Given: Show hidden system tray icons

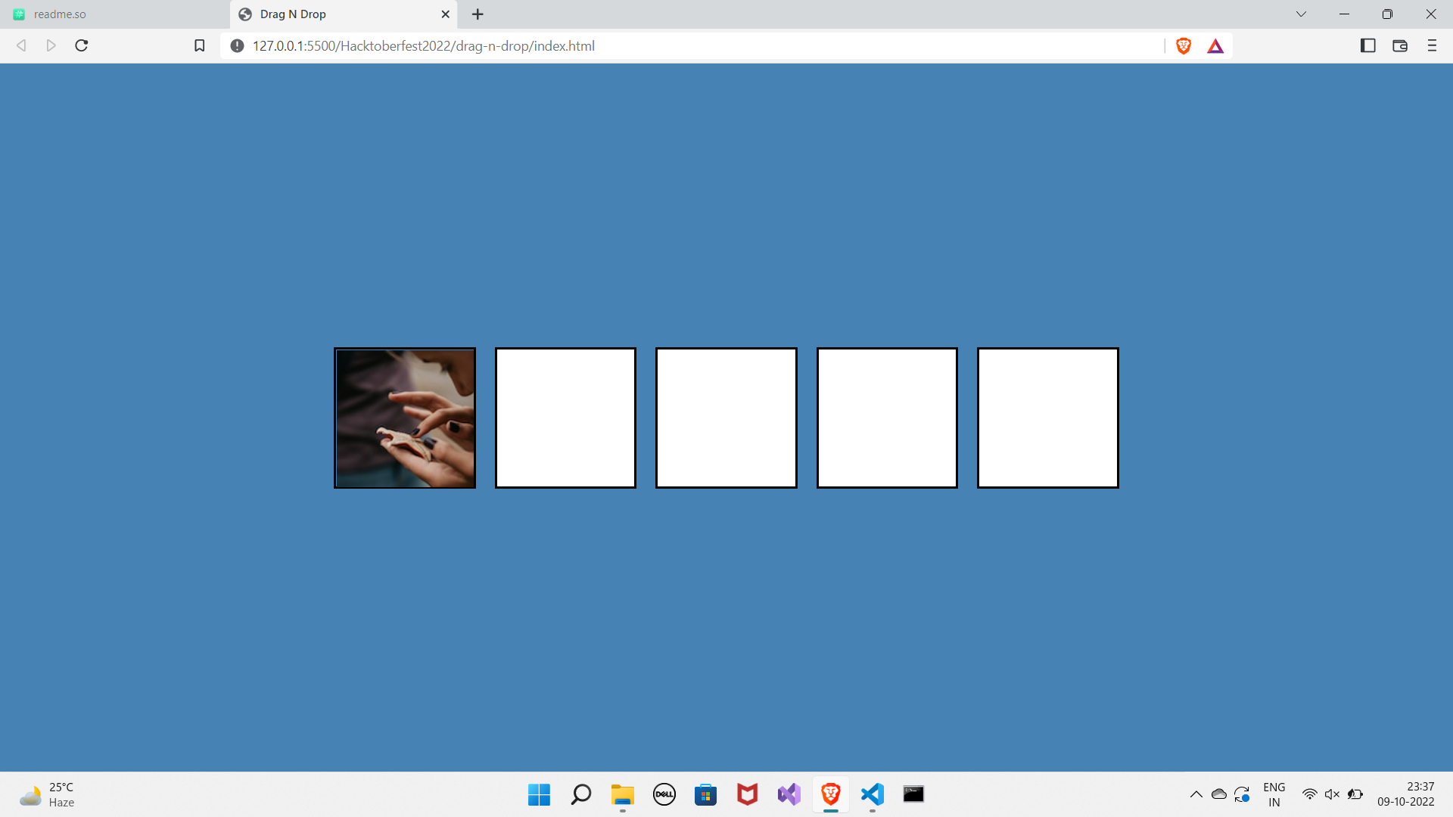Looking at the screenshot, I should 1196,794.
